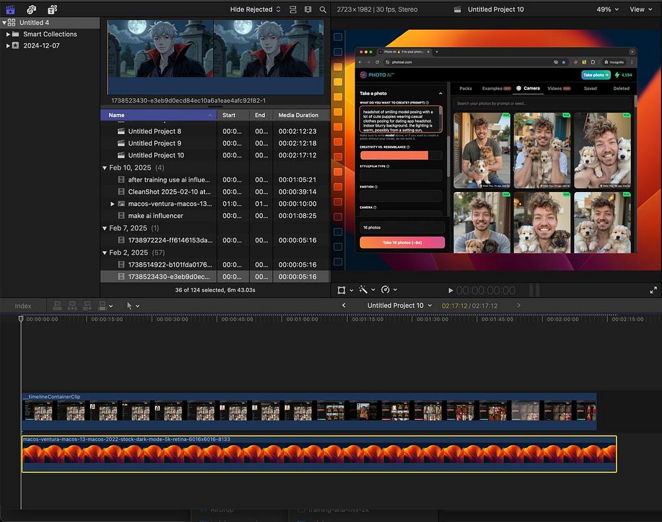Click the browser search magnifier icon
Image resolution: width=662 pixels, height=522 pixels.
pyautogui.click(x=323, y=9)
